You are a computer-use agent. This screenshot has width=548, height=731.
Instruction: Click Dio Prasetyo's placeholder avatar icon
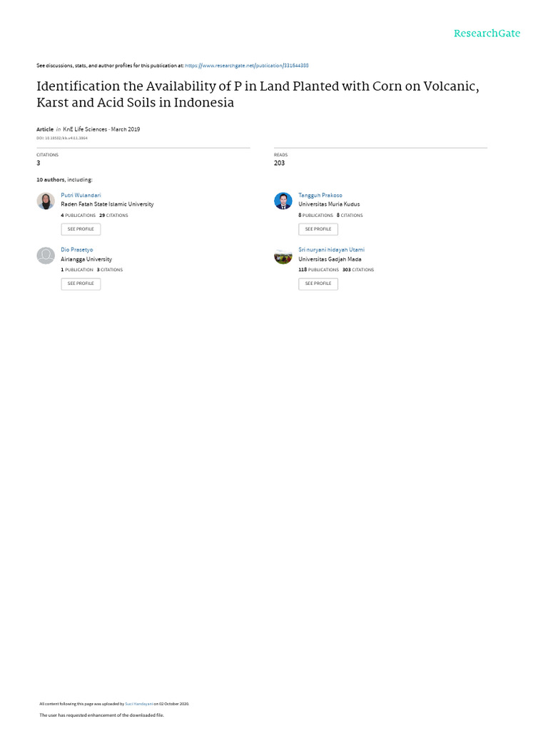(x=46, y=256)
